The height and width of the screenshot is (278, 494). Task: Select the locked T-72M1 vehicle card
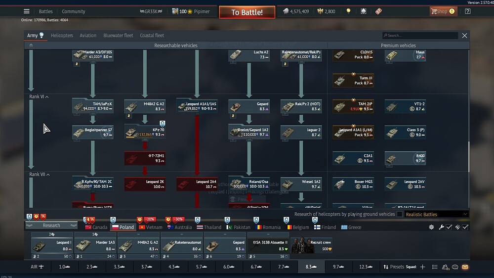click(145, 158)
